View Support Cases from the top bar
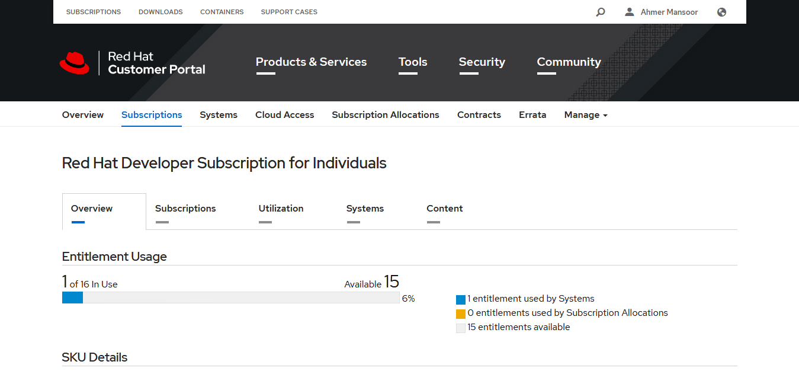 [x=289, y=11]
